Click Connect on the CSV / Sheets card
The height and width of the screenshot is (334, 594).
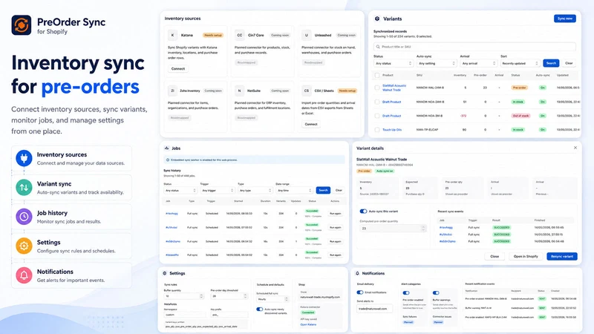click(x=311, y=124)
